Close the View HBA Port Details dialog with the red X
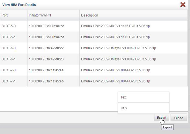Screen dimensions: 190x134 click(183, 5)
